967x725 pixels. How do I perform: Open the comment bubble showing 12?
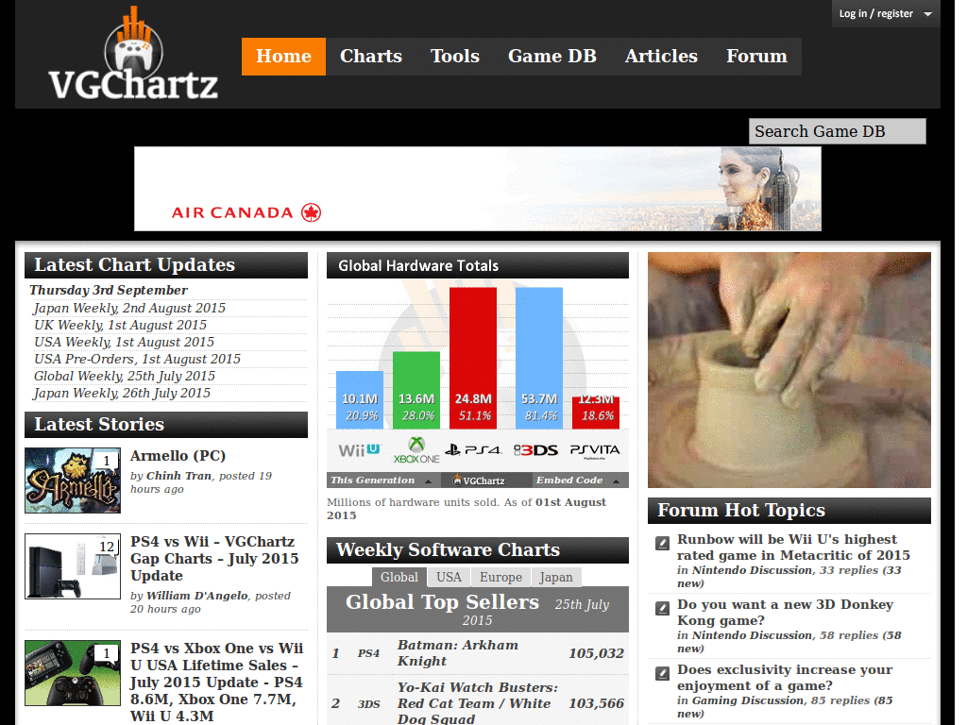(x=107, y=547)
